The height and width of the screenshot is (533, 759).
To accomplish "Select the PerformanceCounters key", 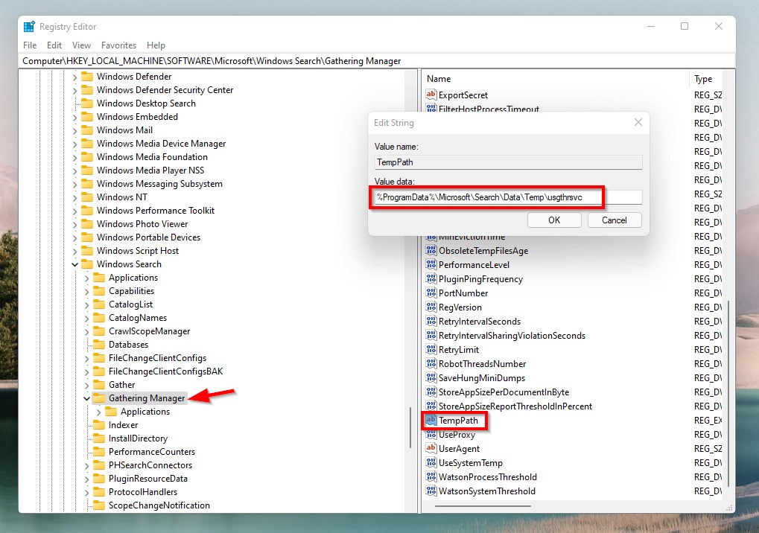I will [x=151, y=452].
